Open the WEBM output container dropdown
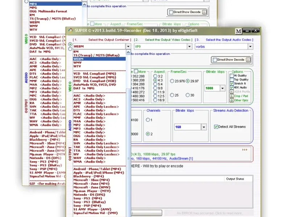The height and width of the screenshot is (217, 282). coord(128,47)
